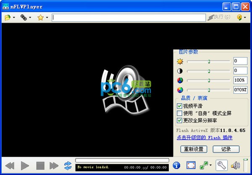Adjust the brightness slider next to sun icon
The height and width of the screenshot is (175, 252).
209,62
